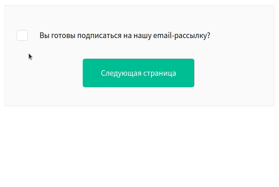Click the word 'подписаться' in the question
This screenshot has height=187, width=279.
[x=99, y=35]
